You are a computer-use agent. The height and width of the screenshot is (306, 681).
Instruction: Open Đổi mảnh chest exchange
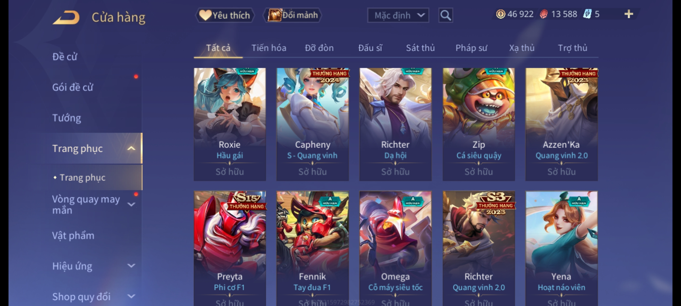tap(293, 15)
